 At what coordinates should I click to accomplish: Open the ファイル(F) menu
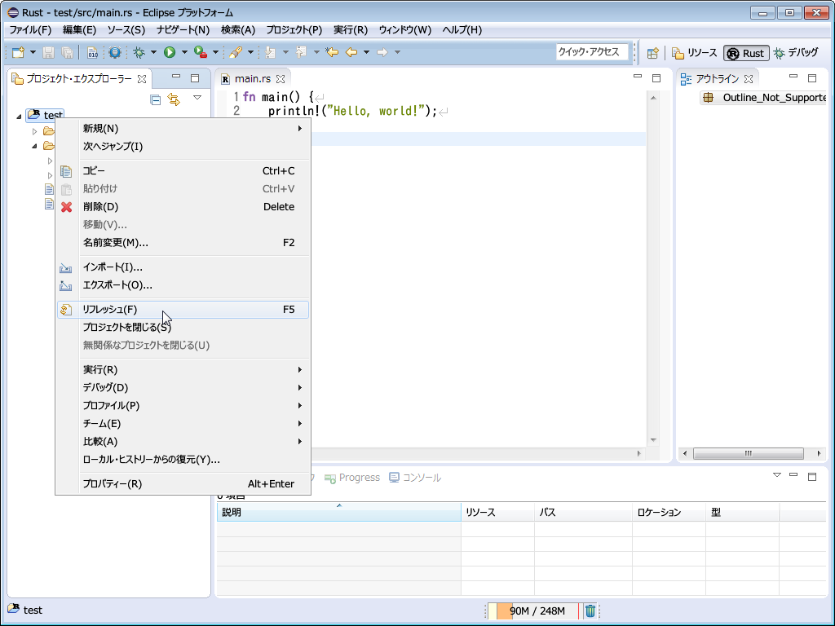[x=30, y=30]
